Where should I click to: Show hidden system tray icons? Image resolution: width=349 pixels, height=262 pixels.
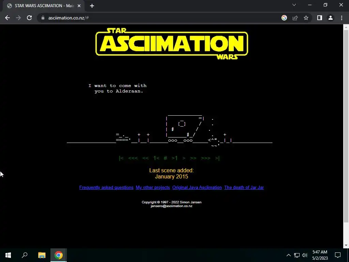pos(288,255)
